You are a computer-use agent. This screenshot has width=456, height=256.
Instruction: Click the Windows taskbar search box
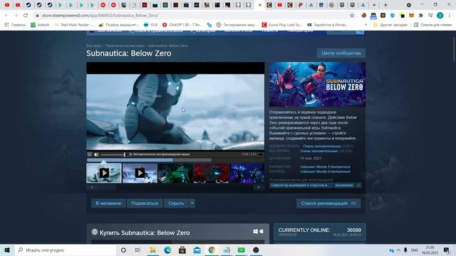[x=66, y=250]
